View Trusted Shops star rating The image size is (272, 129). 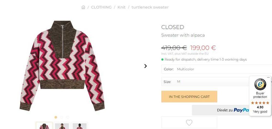pyautogui.click(x=260, y=103)
